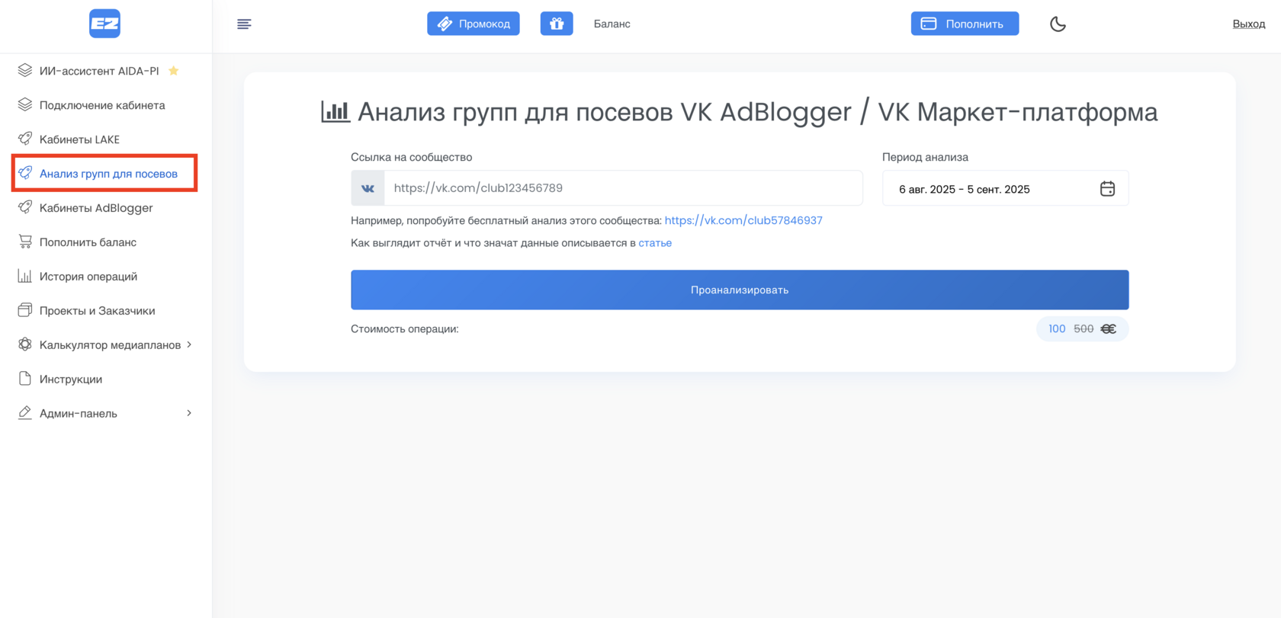Click the layers icon for ИИ-ассистент AIDA-PI
The height and width of the screenshot is (618, 1281).
click(25, 70)
